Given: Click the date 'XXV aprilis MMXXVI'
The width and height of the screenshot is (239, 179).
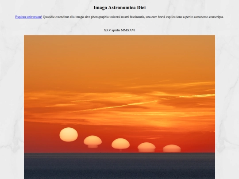Looking at the screenshot, I should (x=119, y=30).
